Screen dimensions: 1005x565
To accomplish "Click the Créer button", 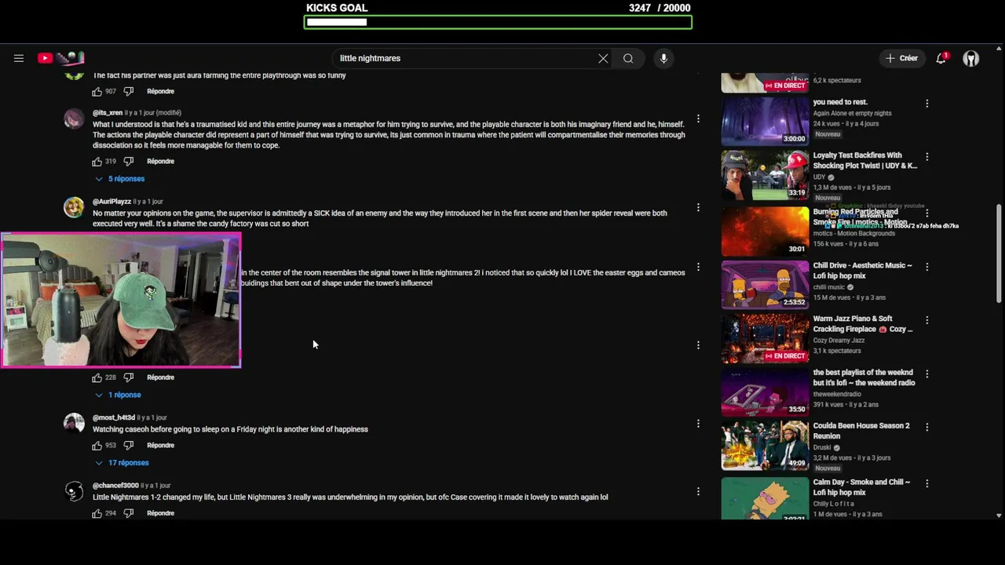I will pos(901,58).
